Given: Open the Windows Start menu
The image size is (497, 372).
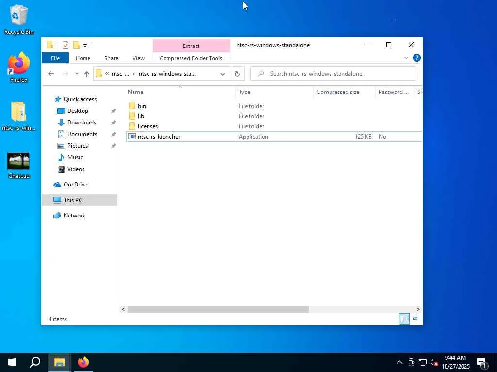Looking at the screenshot, I should 12,362.
